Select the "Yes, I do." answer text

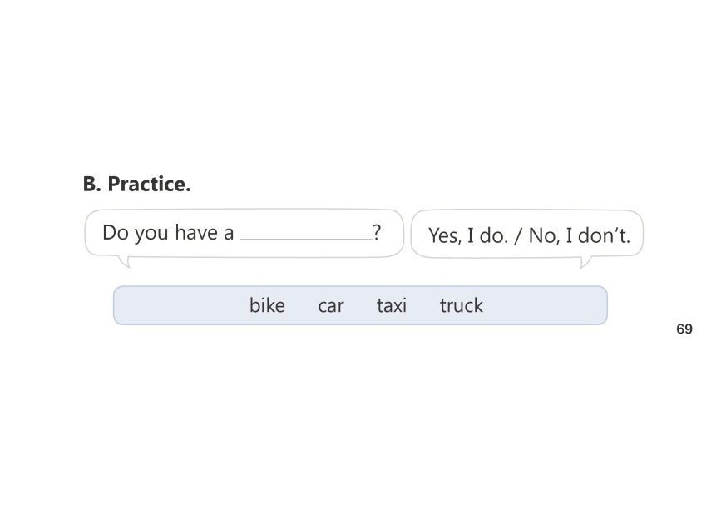point(467,235)
